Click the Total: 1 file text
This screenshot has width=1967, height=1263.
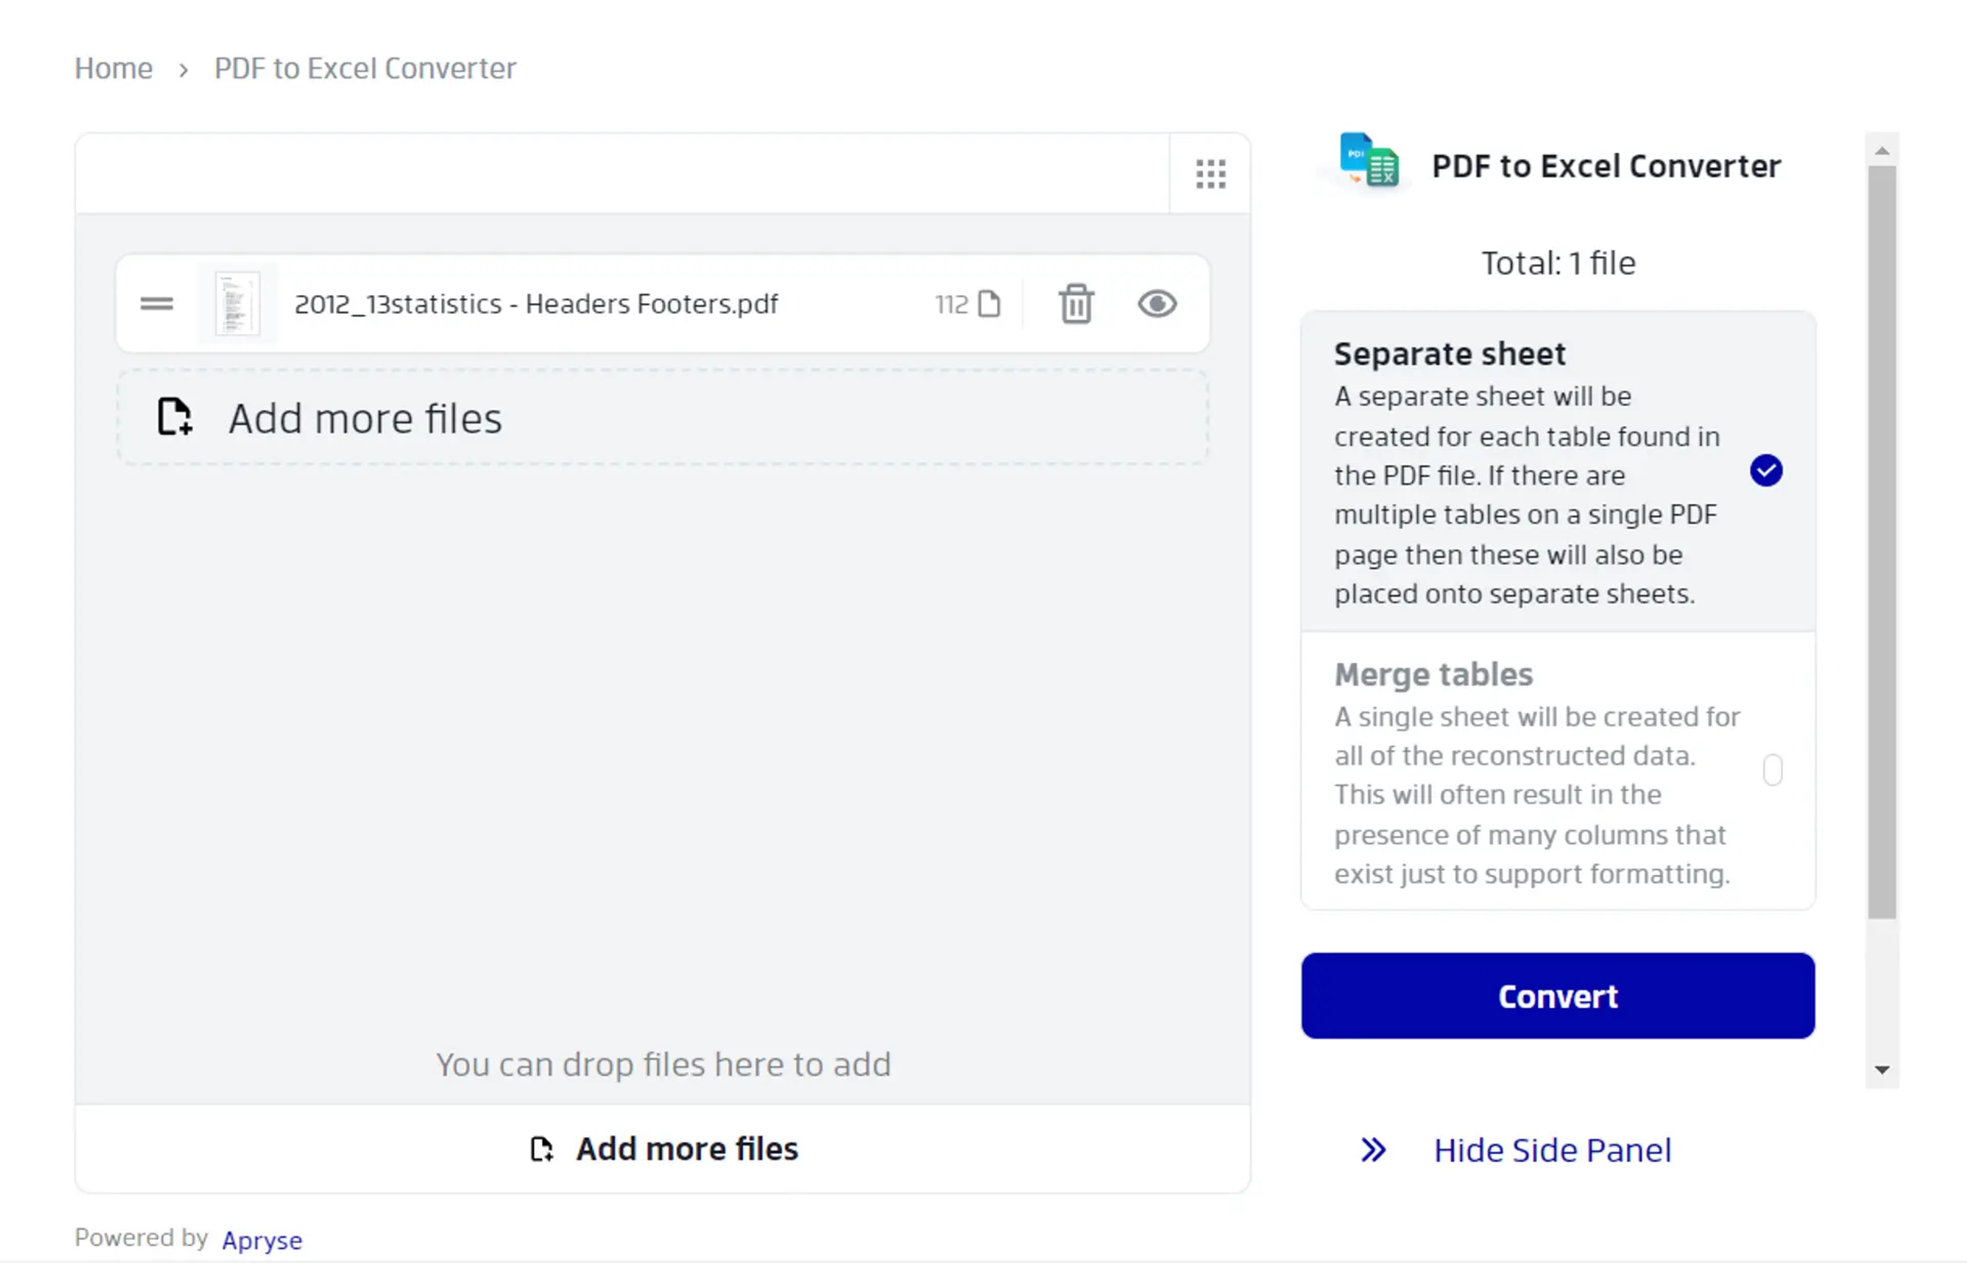tap(1558, 263)
